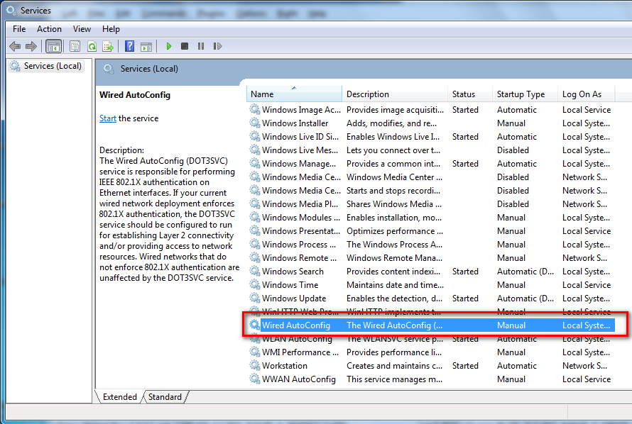
Task: Click the Restart Service button
Action: point(217,46)
